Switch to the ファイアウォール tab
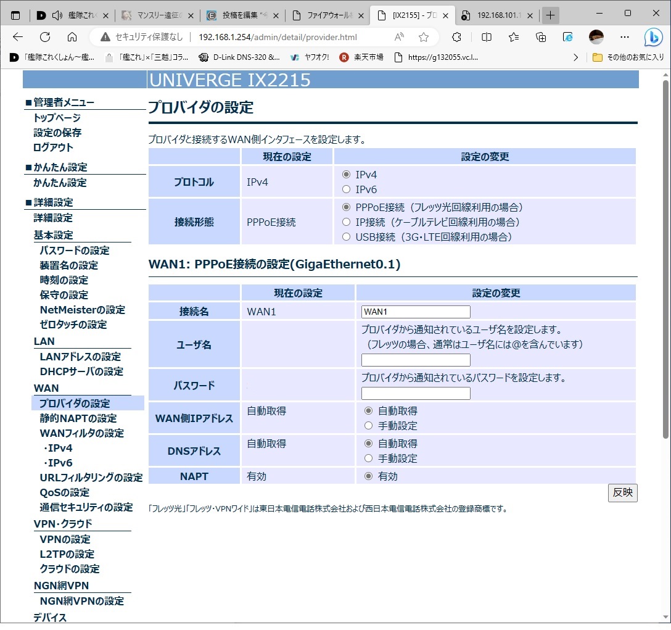This screenshot has height=630, width=671. point(328,16)
